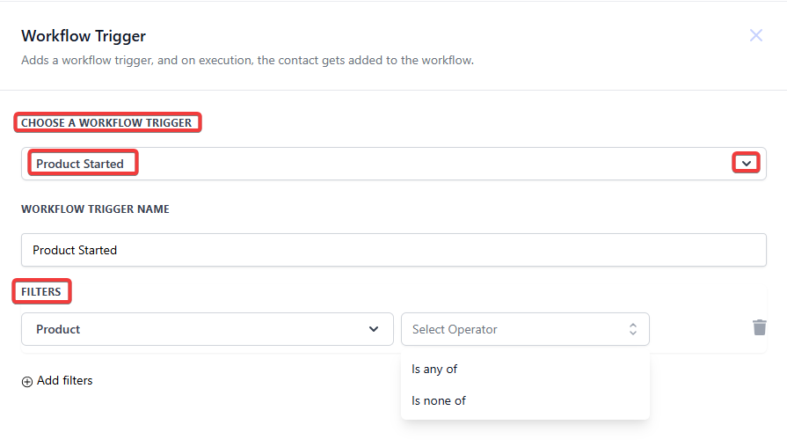The width and height of the screenshot is (787, 447).
Task: Click the chevron in Product filter dropdown
Action: coord(374,329)
